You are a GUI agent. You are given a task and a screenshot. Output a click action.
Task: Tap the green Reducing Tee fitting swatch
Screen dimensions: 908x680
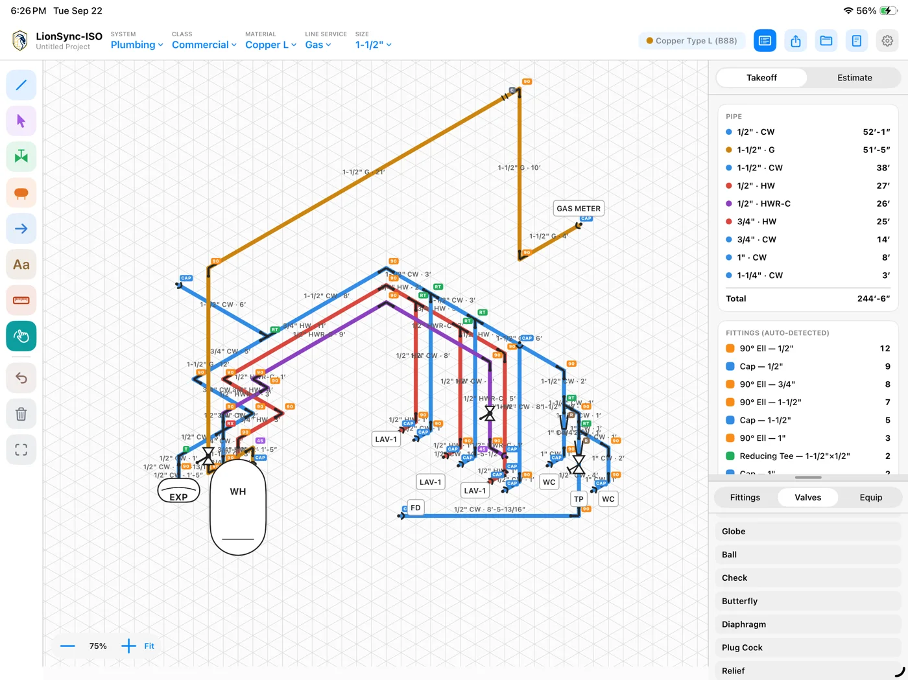point(730,456)
